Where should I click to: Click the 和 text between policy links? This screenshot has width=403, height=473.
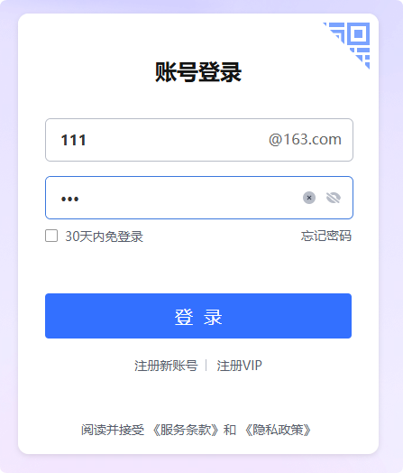(x=230, y=430)
